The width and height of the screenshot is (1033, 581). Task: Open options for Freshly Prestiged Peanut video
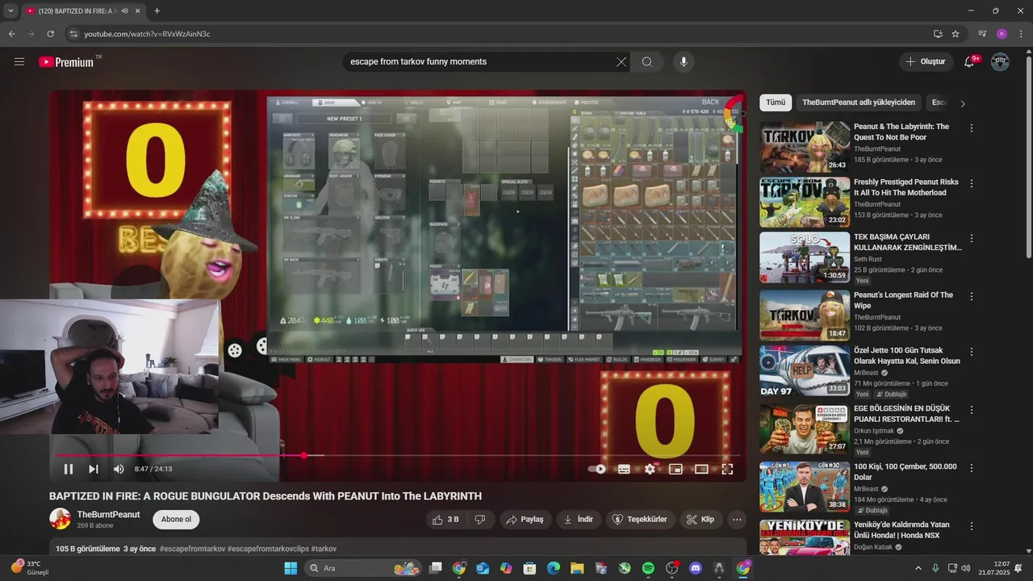coord(972,183)
